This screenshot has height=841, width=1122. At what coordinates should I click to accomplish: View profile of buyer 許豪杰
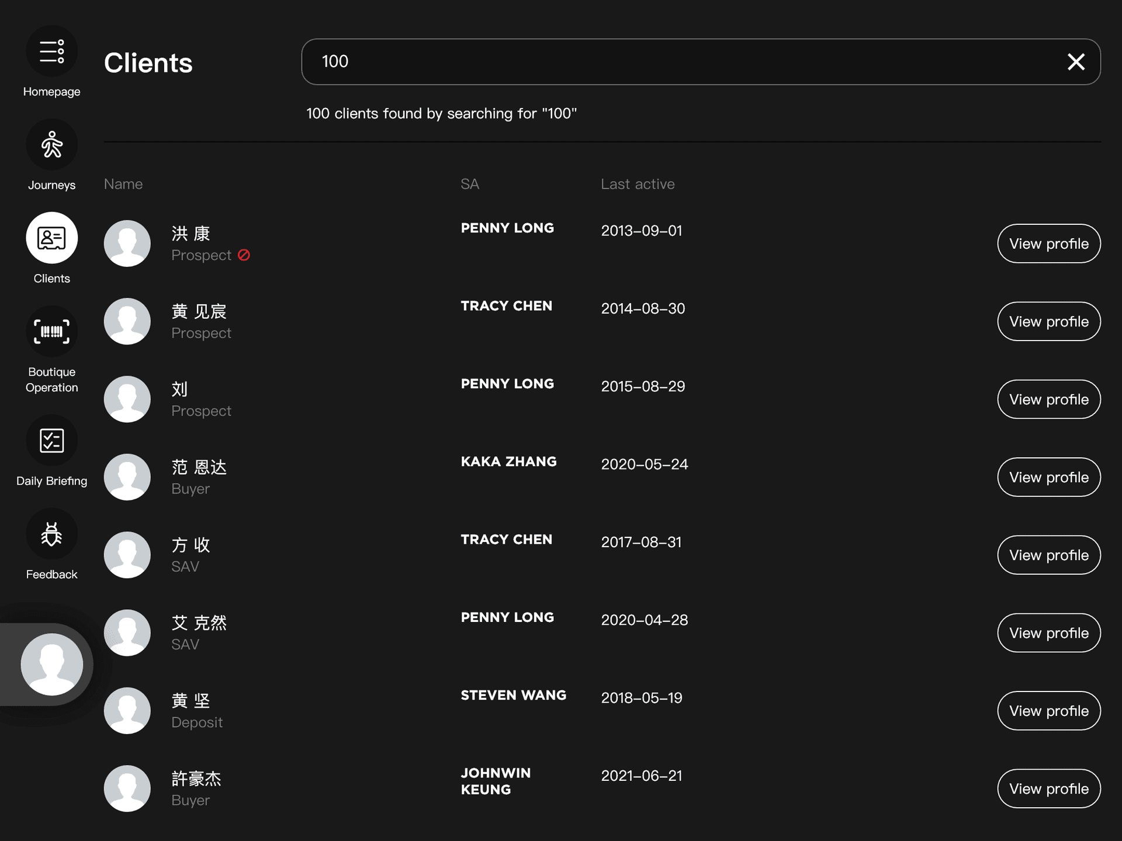pos(1048,788)
